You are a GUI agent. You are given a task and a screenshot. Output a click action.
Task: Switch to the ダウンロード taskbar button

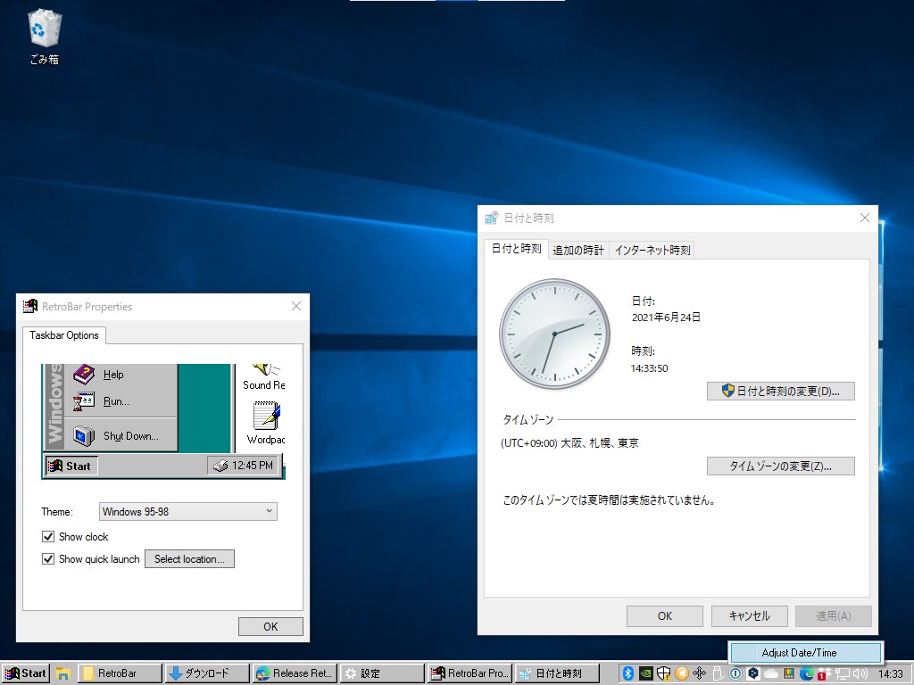pos(207,673)
